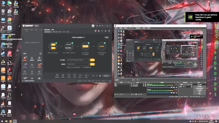Open Help menu in OBS

tap(149, 28)
